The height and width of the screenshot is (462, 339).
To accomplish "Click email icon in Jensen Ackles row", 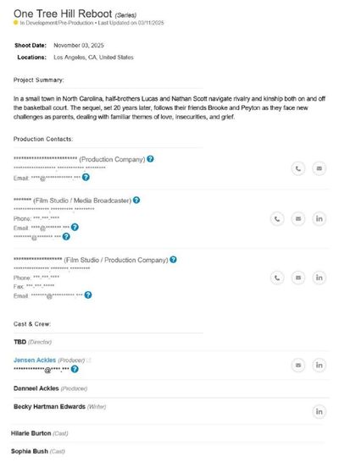I will [x=298, y=365].
